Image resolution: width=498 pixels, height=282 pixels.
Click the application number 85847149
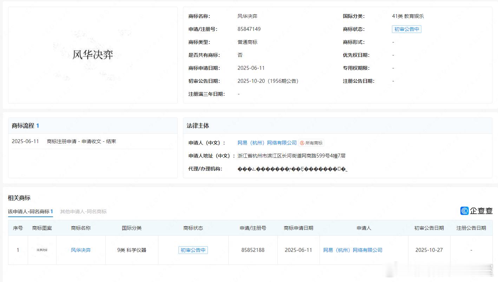pyautogui.click(x=249, y=29)
